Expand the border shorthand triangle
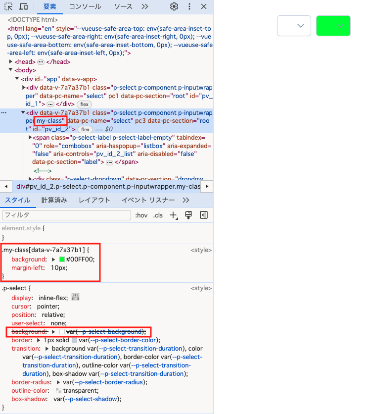The width and height of the screenshot is (368, 414). [x=39, y=340]
